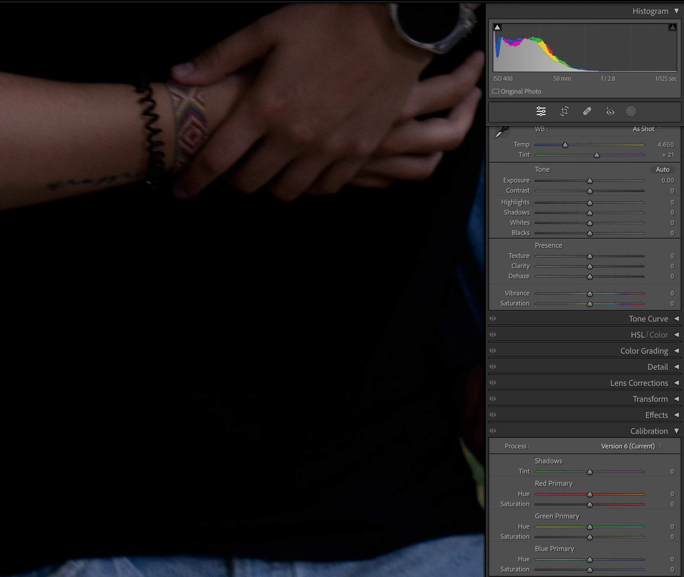Click the Exposure slider handle
684x577 pixels.
point(590,181)
